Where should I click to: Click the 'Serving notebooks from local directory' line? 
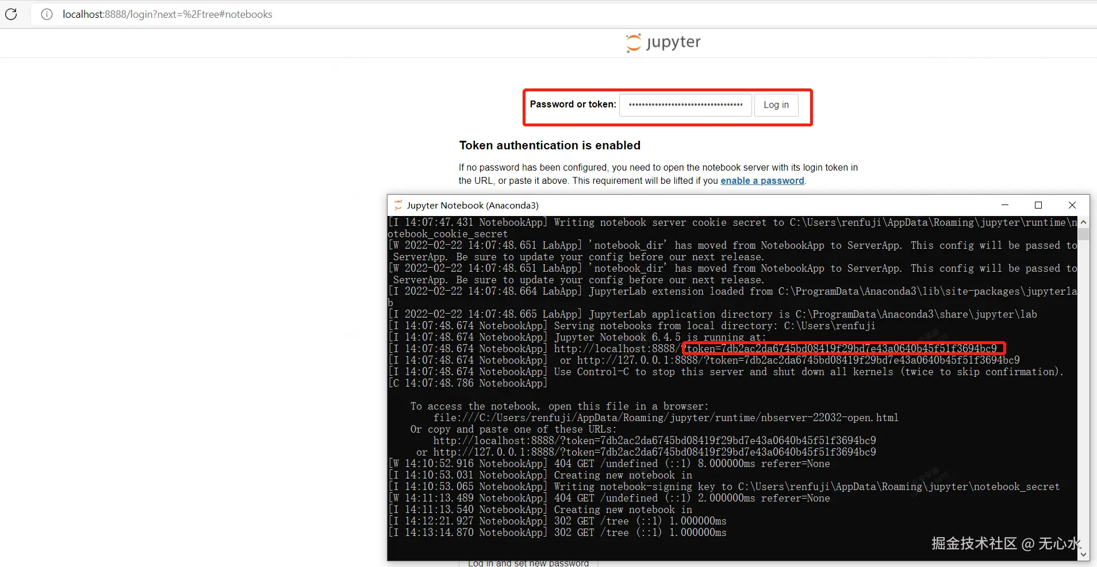[632, 326]
